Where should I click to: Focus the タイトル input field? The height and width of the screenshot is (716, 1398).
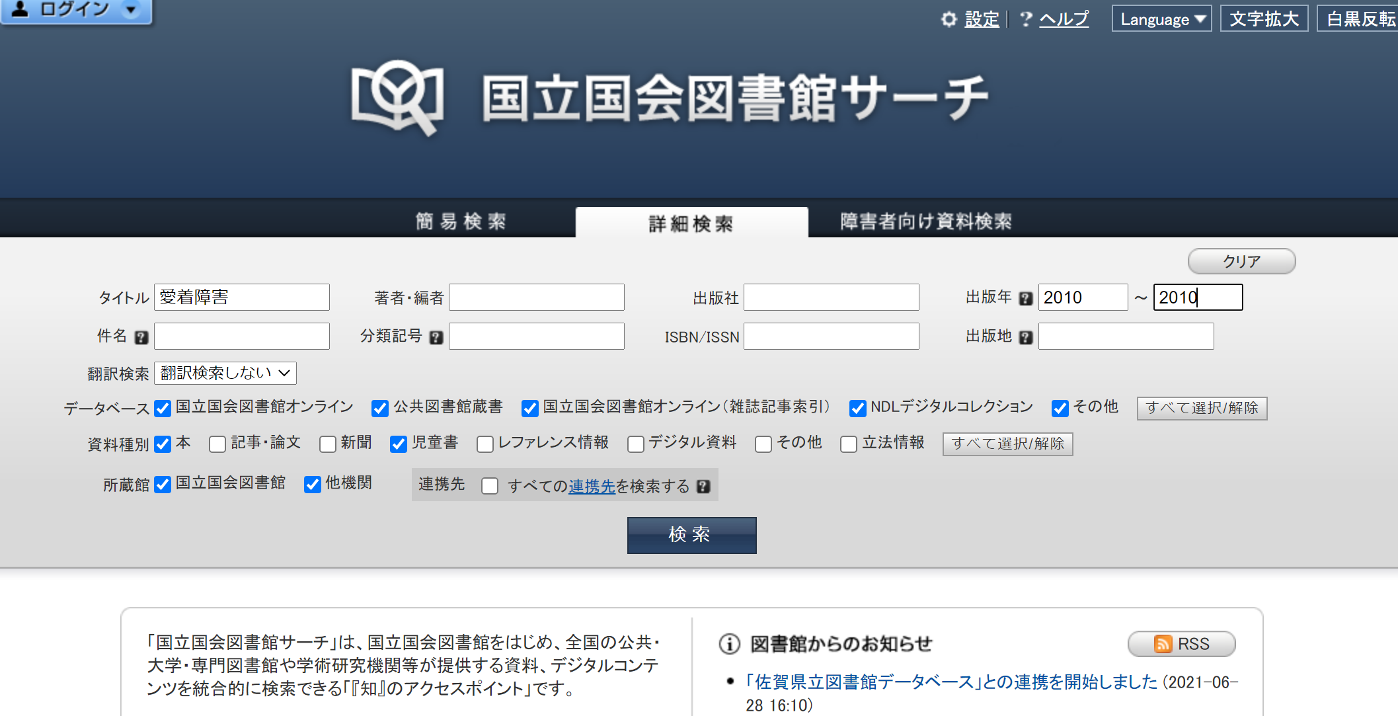pyautogui.click(x=242, y=298)
